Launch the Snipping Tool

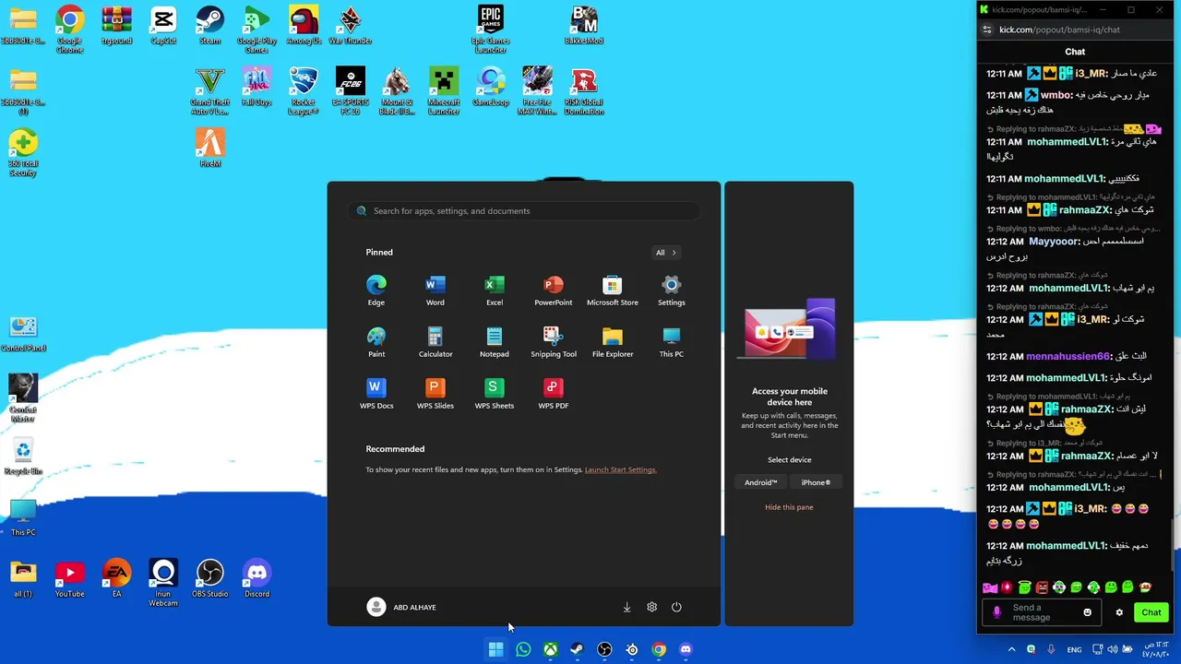[x=554, y=341]
